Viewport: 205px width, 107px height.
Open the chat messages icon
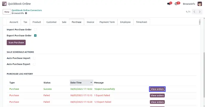pos(169,4)
